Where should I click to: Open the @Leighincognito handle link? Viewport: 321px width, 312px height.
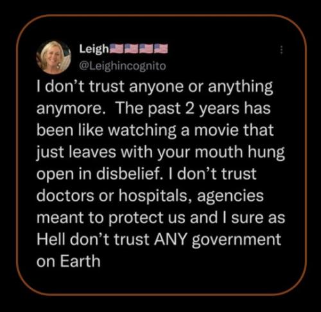(x=123, y=66)
